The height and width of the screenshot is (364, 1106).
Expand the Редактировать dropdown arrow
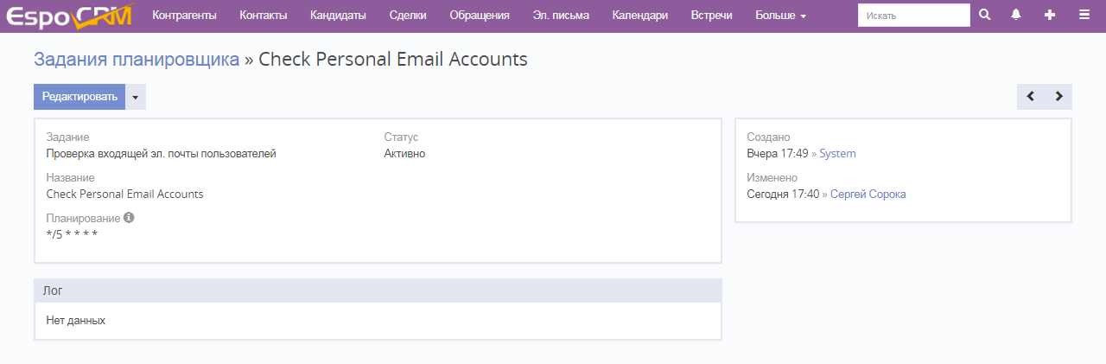136,97
